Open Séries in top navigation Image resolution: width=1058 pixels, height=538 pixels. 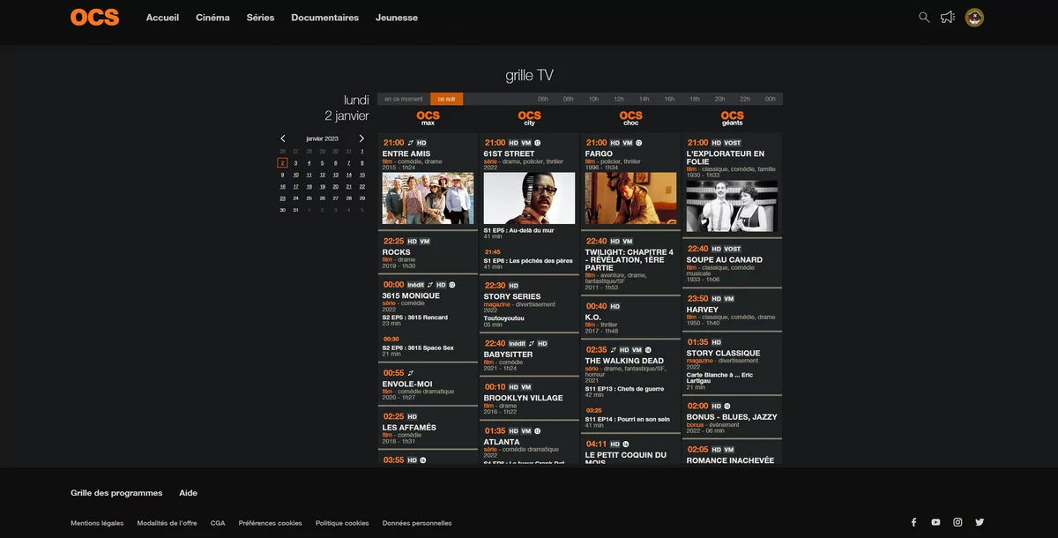pyautogui.click(x=260, y=18)
